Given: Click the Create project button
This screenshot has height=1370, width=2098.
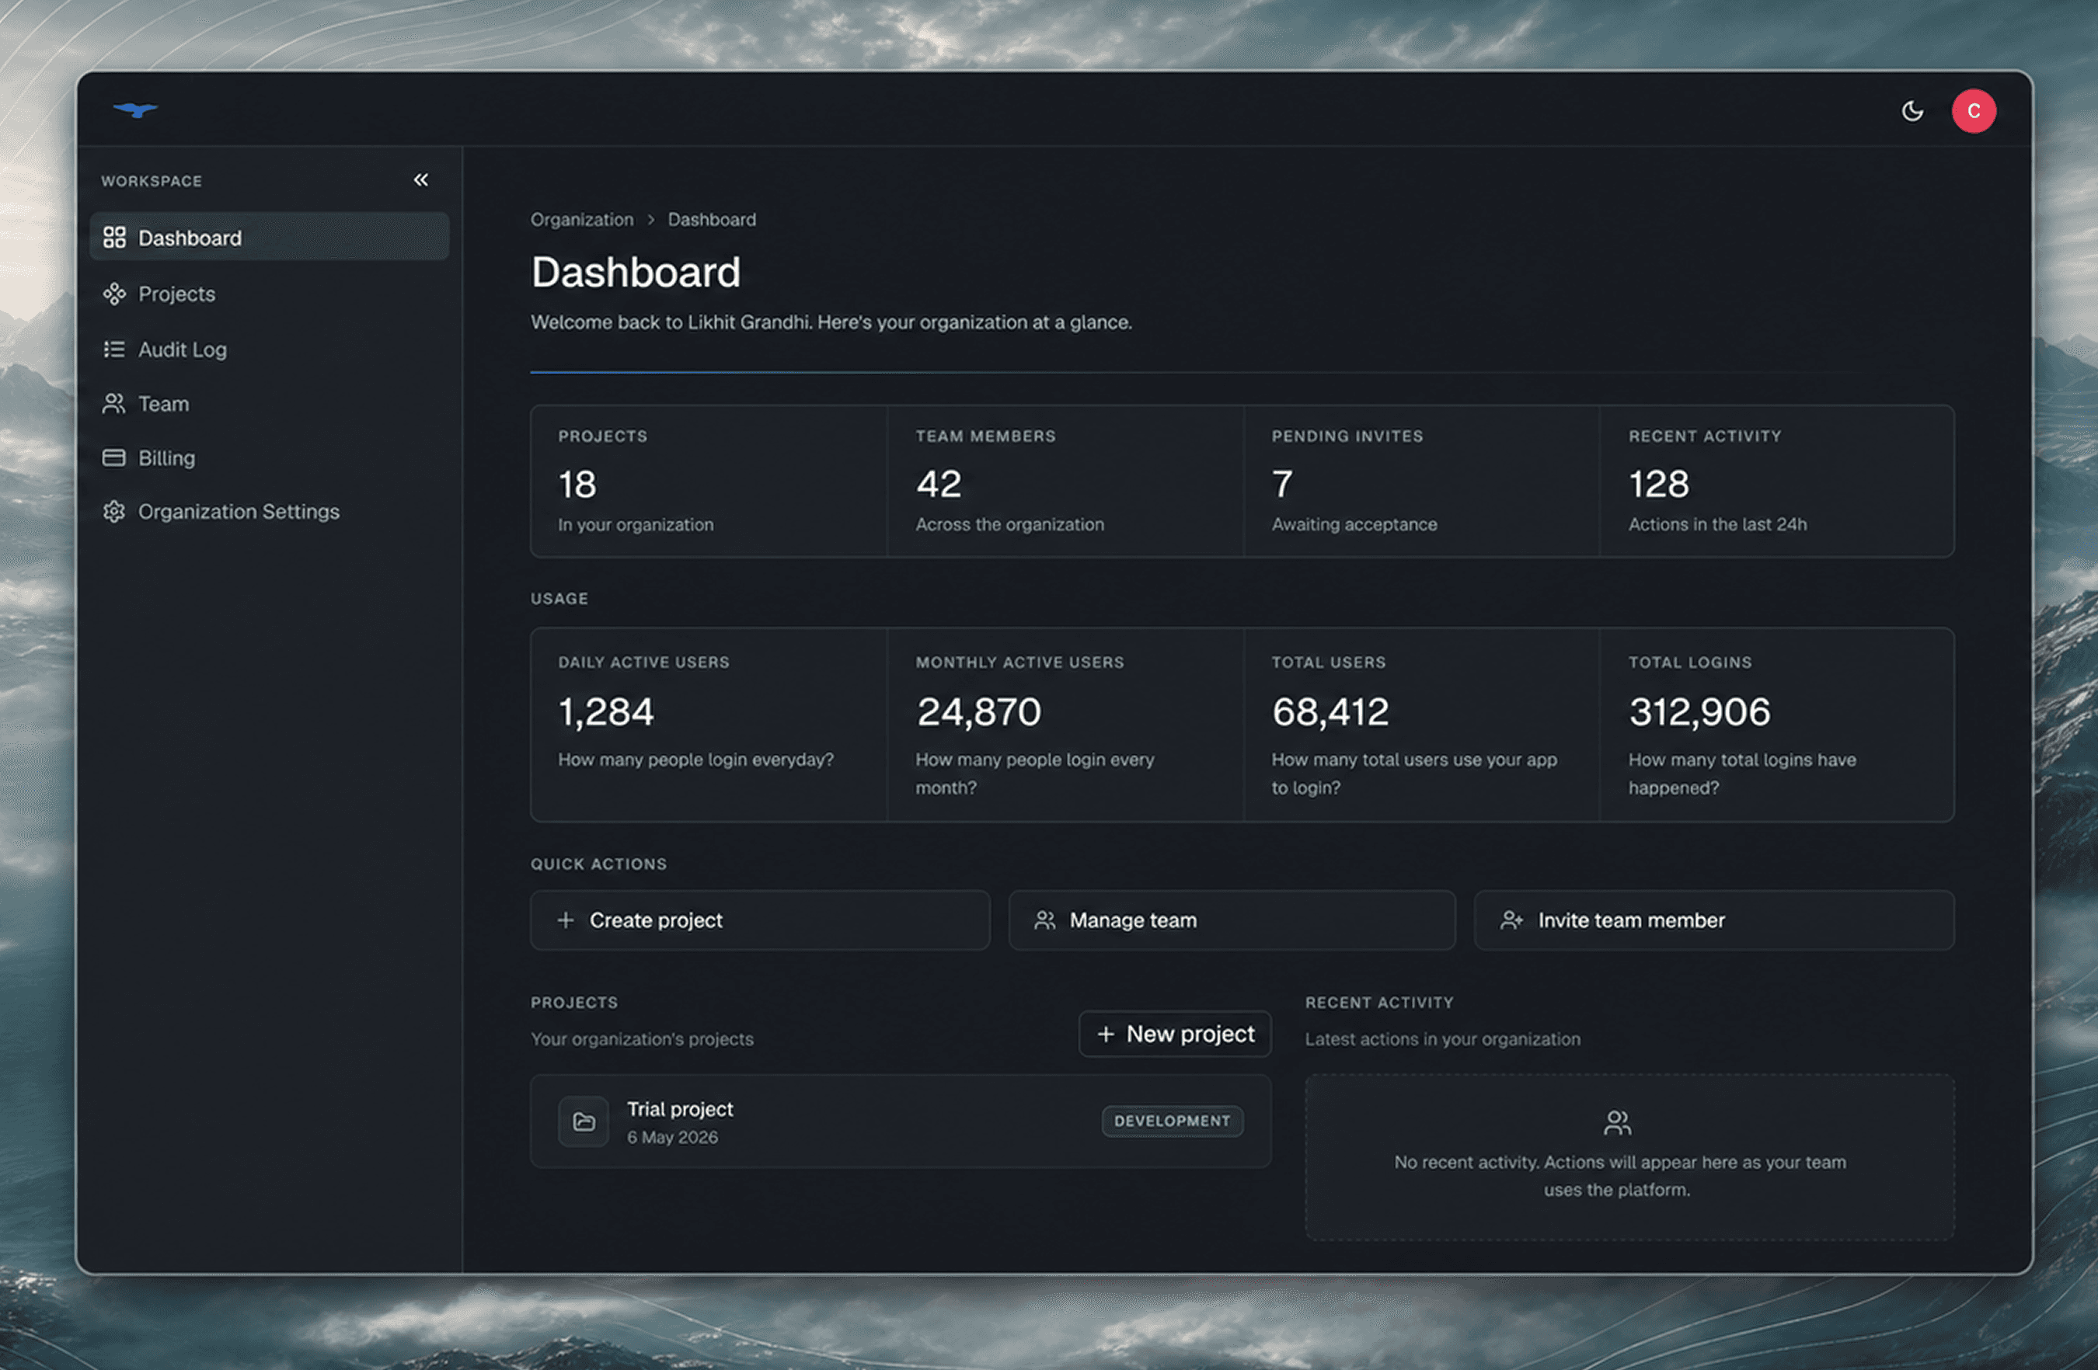Looking at the screenshot, I should [760, 920].
